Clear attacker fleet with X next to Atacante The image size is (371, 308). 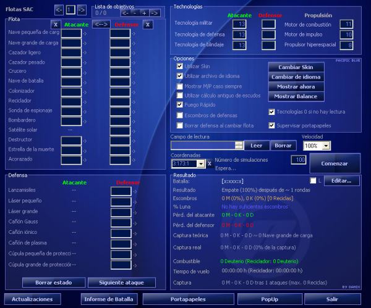[55, 24]
